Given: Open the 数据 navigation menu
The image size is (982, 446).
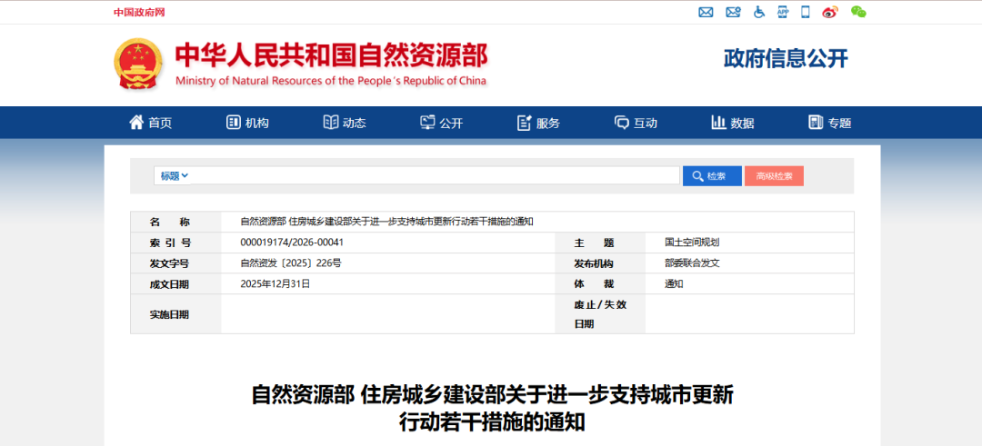Looking at the screenshot, I should pos(733,123).
